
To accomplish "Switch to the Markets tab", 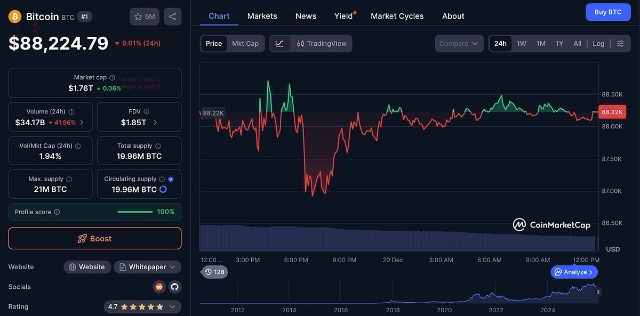I will point(262,16).
